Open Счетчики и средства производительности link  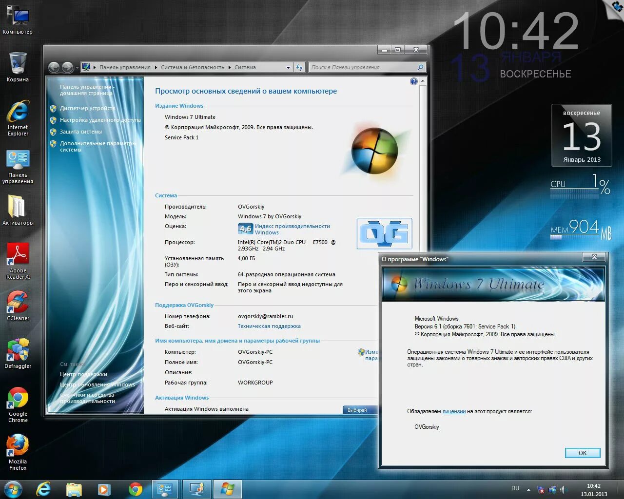click(88, 398)
